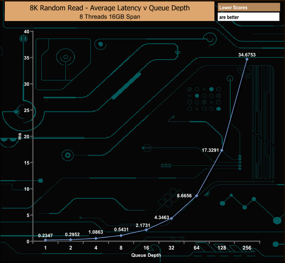Click the 128 queue depth axis label
Viewport: 285px width, 263px height.
(222, 248)
